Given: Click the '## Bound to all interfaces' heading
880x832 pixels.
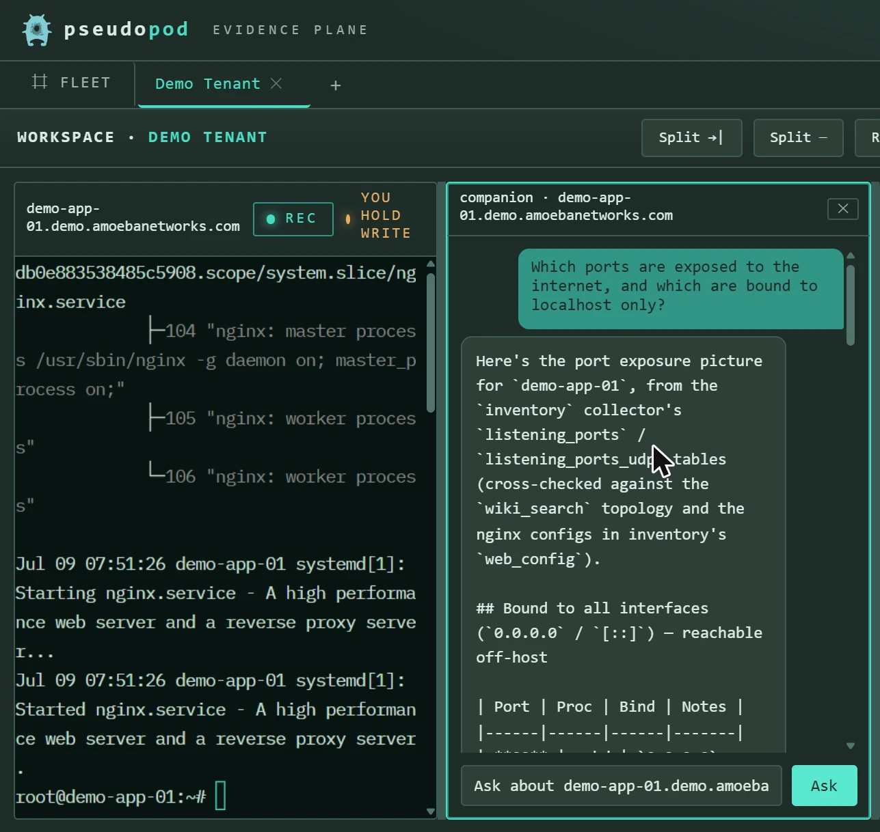Looking at the screenshot, I should click(x=592, y=608).
